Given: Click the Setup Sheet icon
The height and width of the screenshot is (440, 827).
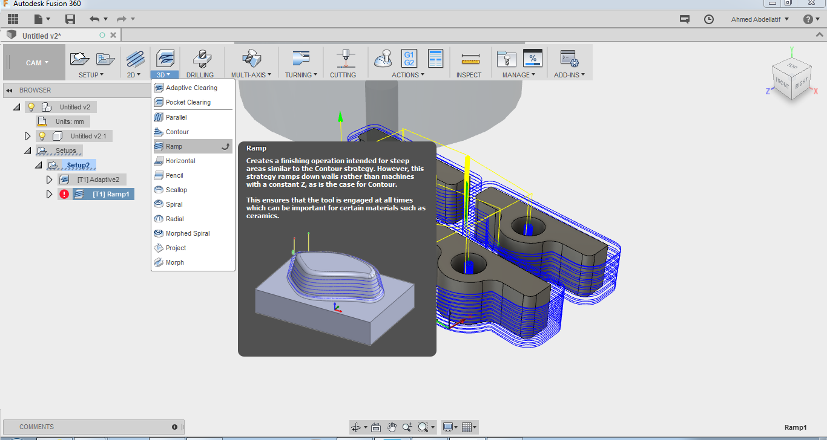Looking at the screenshot, I should (435, 59).
